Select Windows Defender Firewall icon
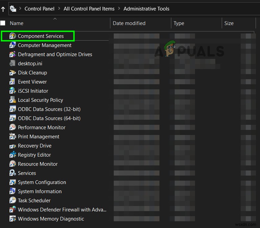260x228 pixels. click(x=13, y=209)
